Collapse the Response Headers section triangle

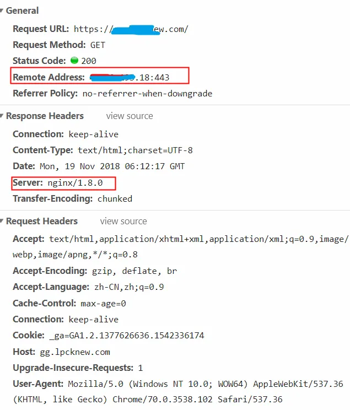click(x=2, y=116)
